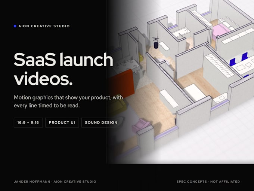Click the JANDER HOFFMANN footer credit
This screenshot has height=191, width=254.
55,182
